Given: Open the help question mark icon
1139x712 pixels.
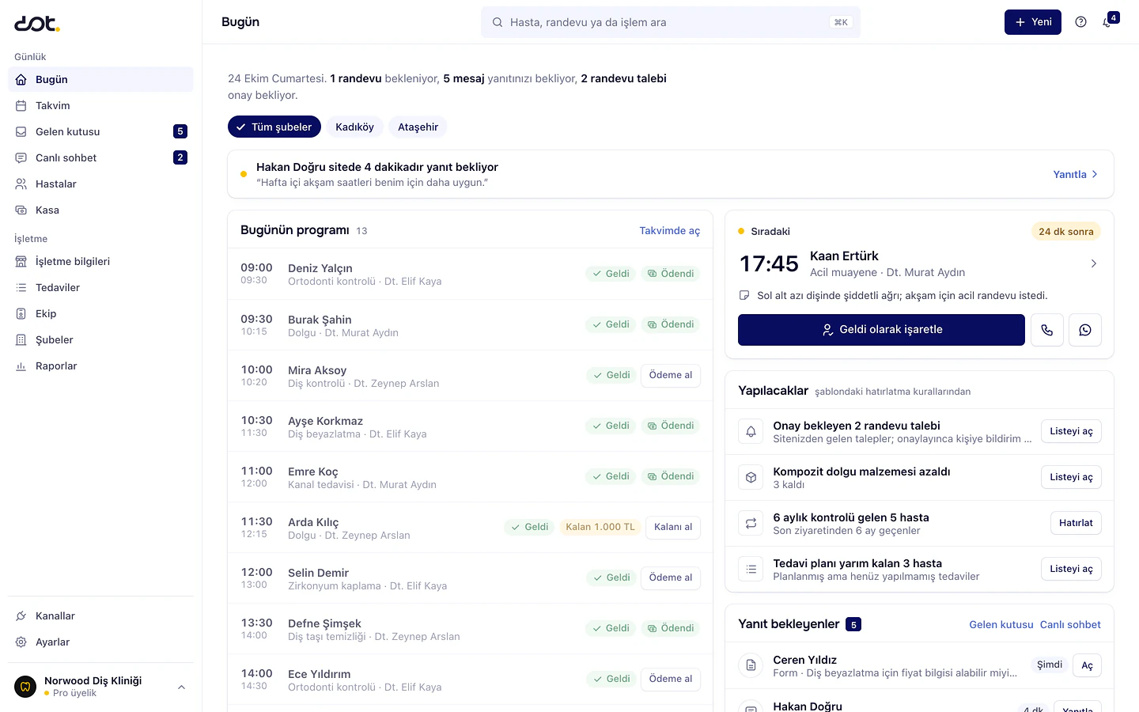Looking at the screenshot, I should (1080, 22).
